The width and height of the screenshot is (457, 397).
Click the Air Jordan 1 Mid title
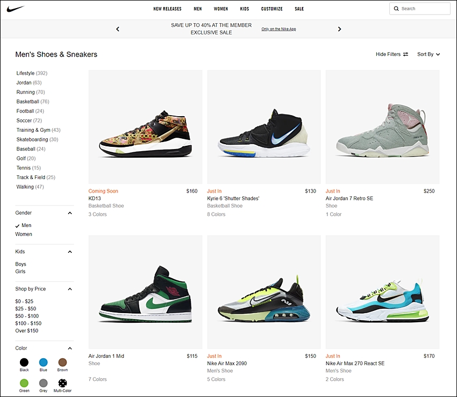point(106,356)
